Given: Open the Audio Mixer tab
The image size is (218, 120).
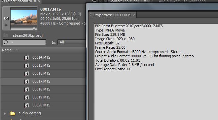Looking at the screenshot, I should pos(182,1).
